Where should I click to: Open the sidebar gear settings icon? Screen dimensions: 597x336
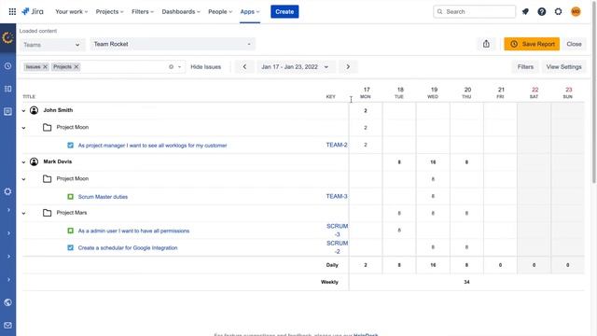[x=7, y=191]
